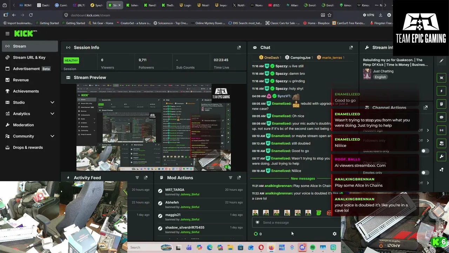Open Discord from the taskbar
This screenshot has width=449, height=253.
tap(302, 247)
